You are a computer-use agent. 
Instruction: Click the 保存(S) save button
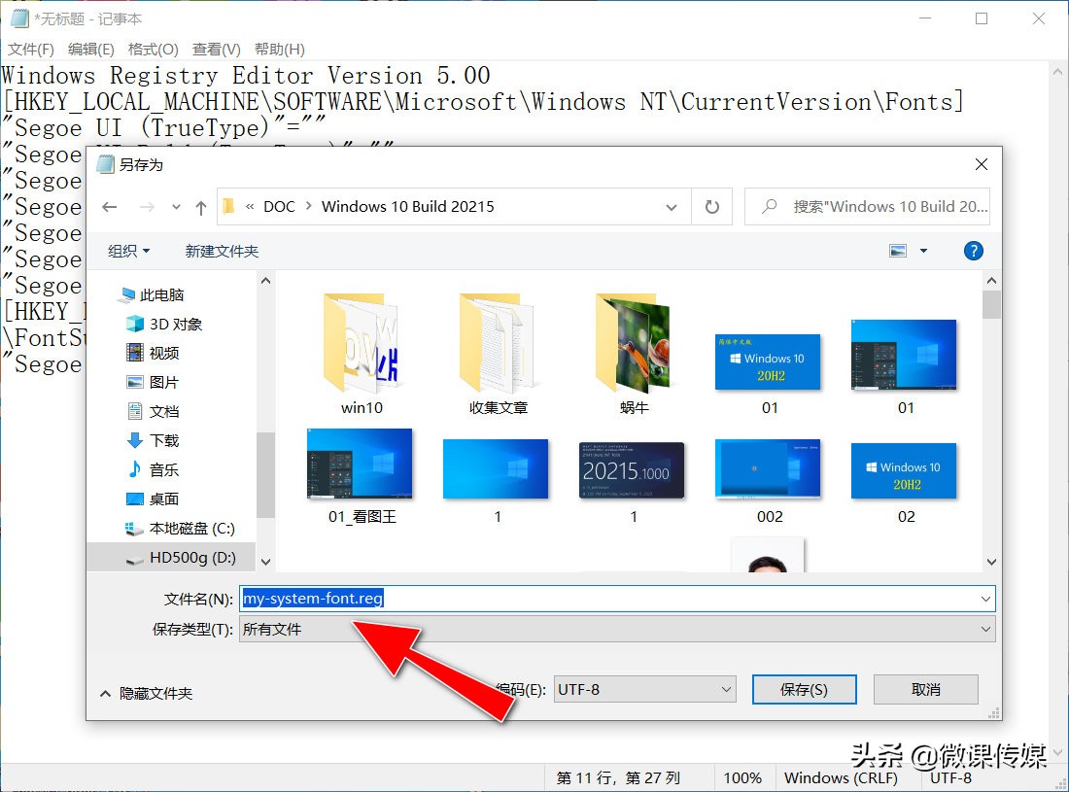[x=804, y=689]
